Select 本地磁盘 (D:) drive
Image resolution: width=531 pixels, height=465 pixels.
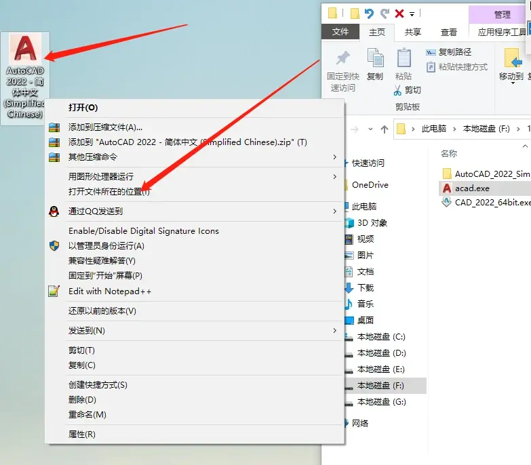381,353
